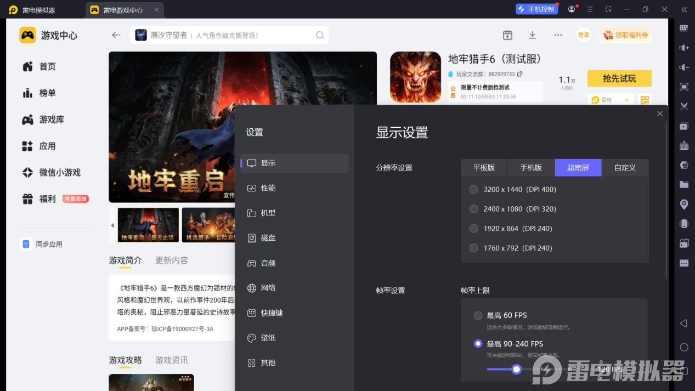Image resolution: width=695 pixels, height=391 pixels.
Task: Click the location pin icon
Action: pos(683,204)
